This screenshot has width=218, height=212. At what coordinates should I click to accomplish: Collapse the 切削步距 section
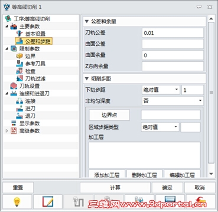(87, 79)
